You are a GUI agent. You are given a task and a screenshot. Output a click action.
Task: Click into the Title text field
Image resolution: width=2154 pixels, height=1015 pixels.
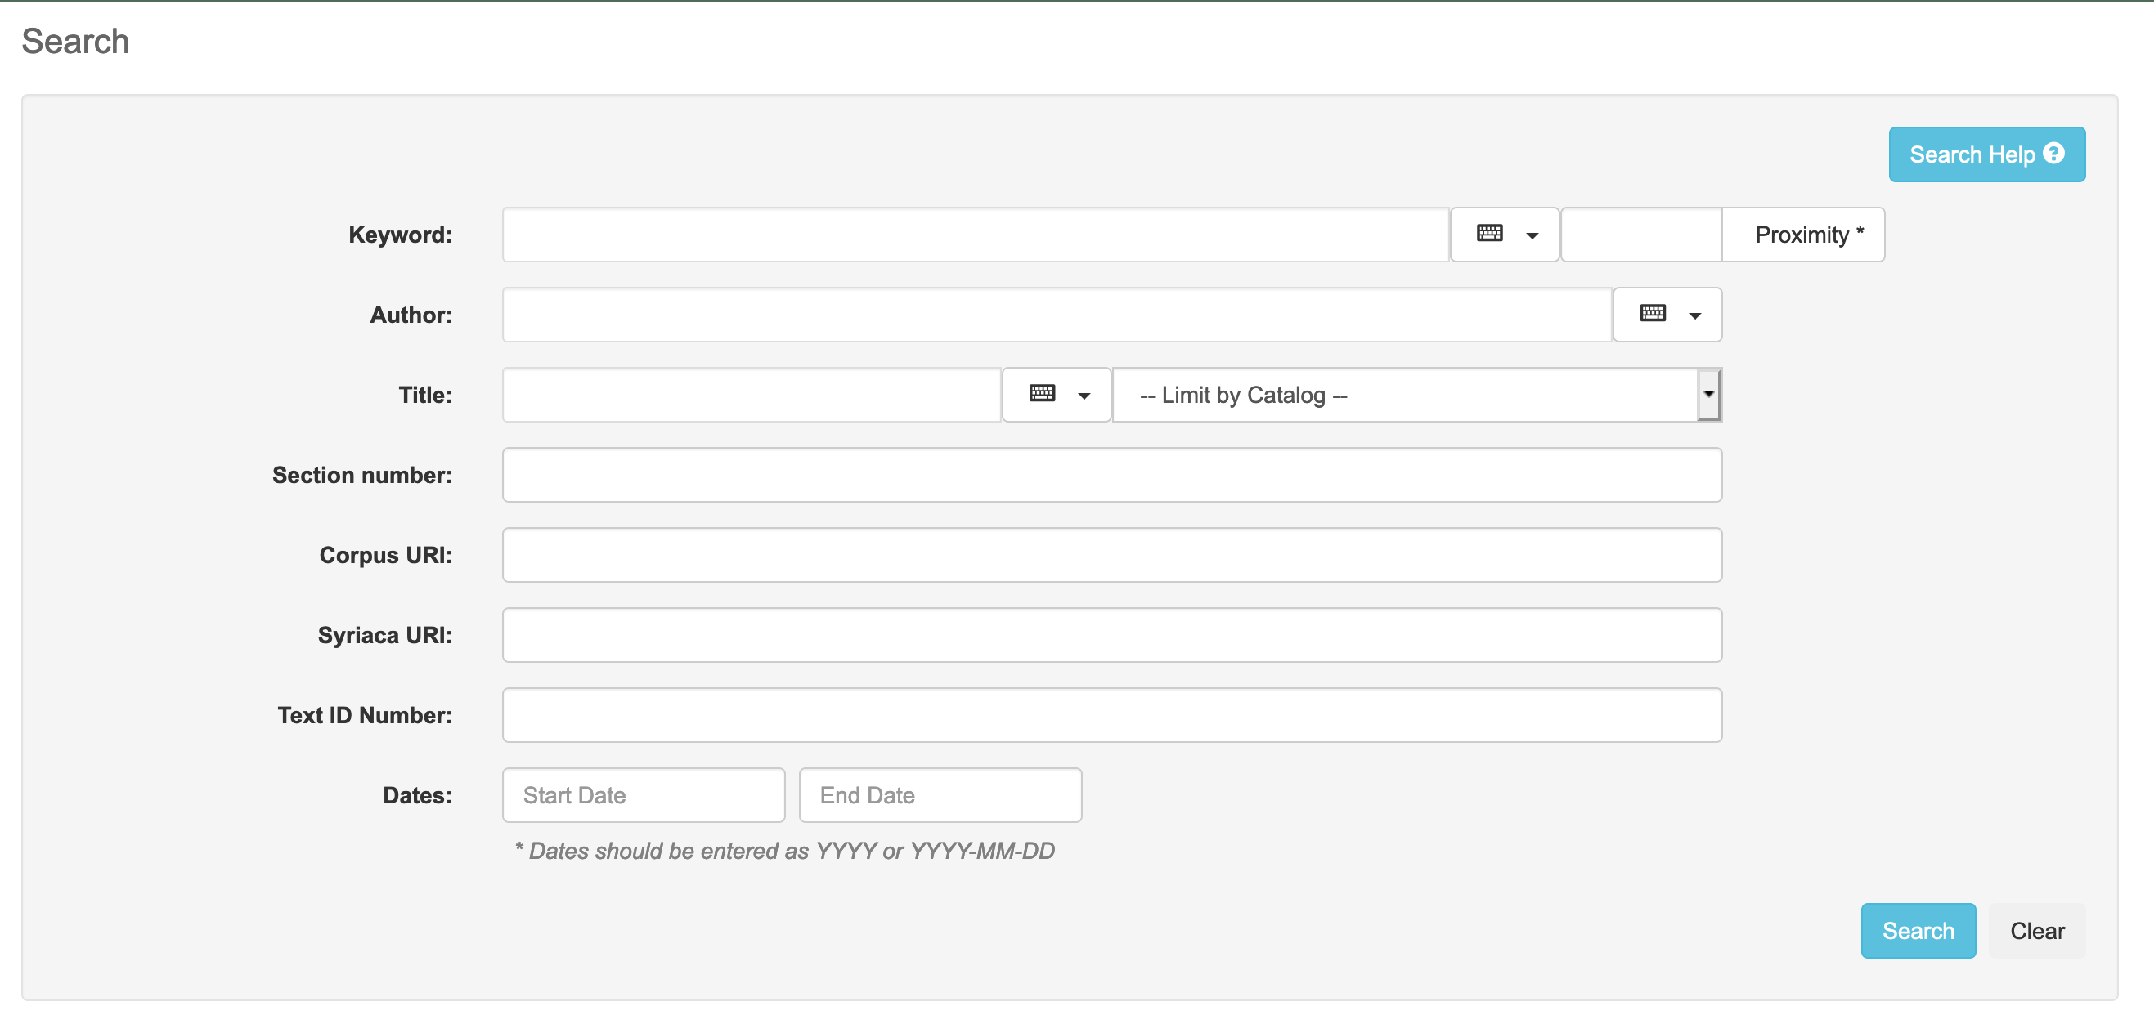[x=751, y=394]
